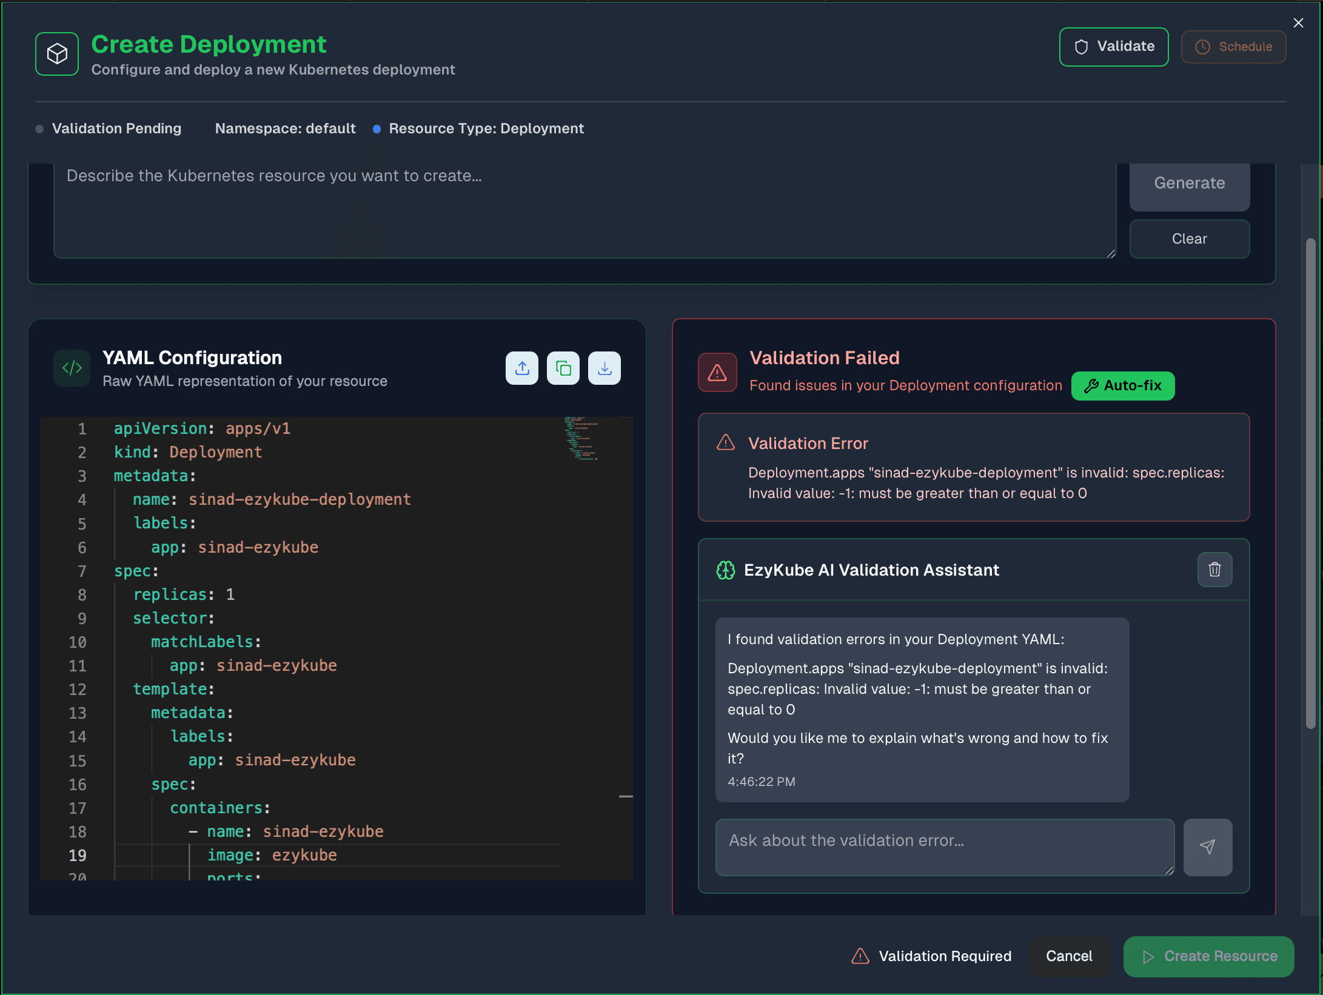Image resolution: width=1323 pixels, height=995 pixels.
Task: Open the Schedule option
Action: point(1233,47)
